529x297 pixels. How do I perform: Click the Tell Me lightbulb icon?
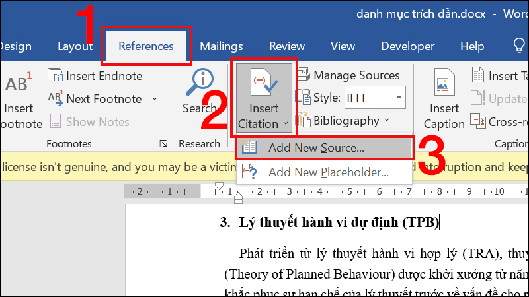pos(519,46)
